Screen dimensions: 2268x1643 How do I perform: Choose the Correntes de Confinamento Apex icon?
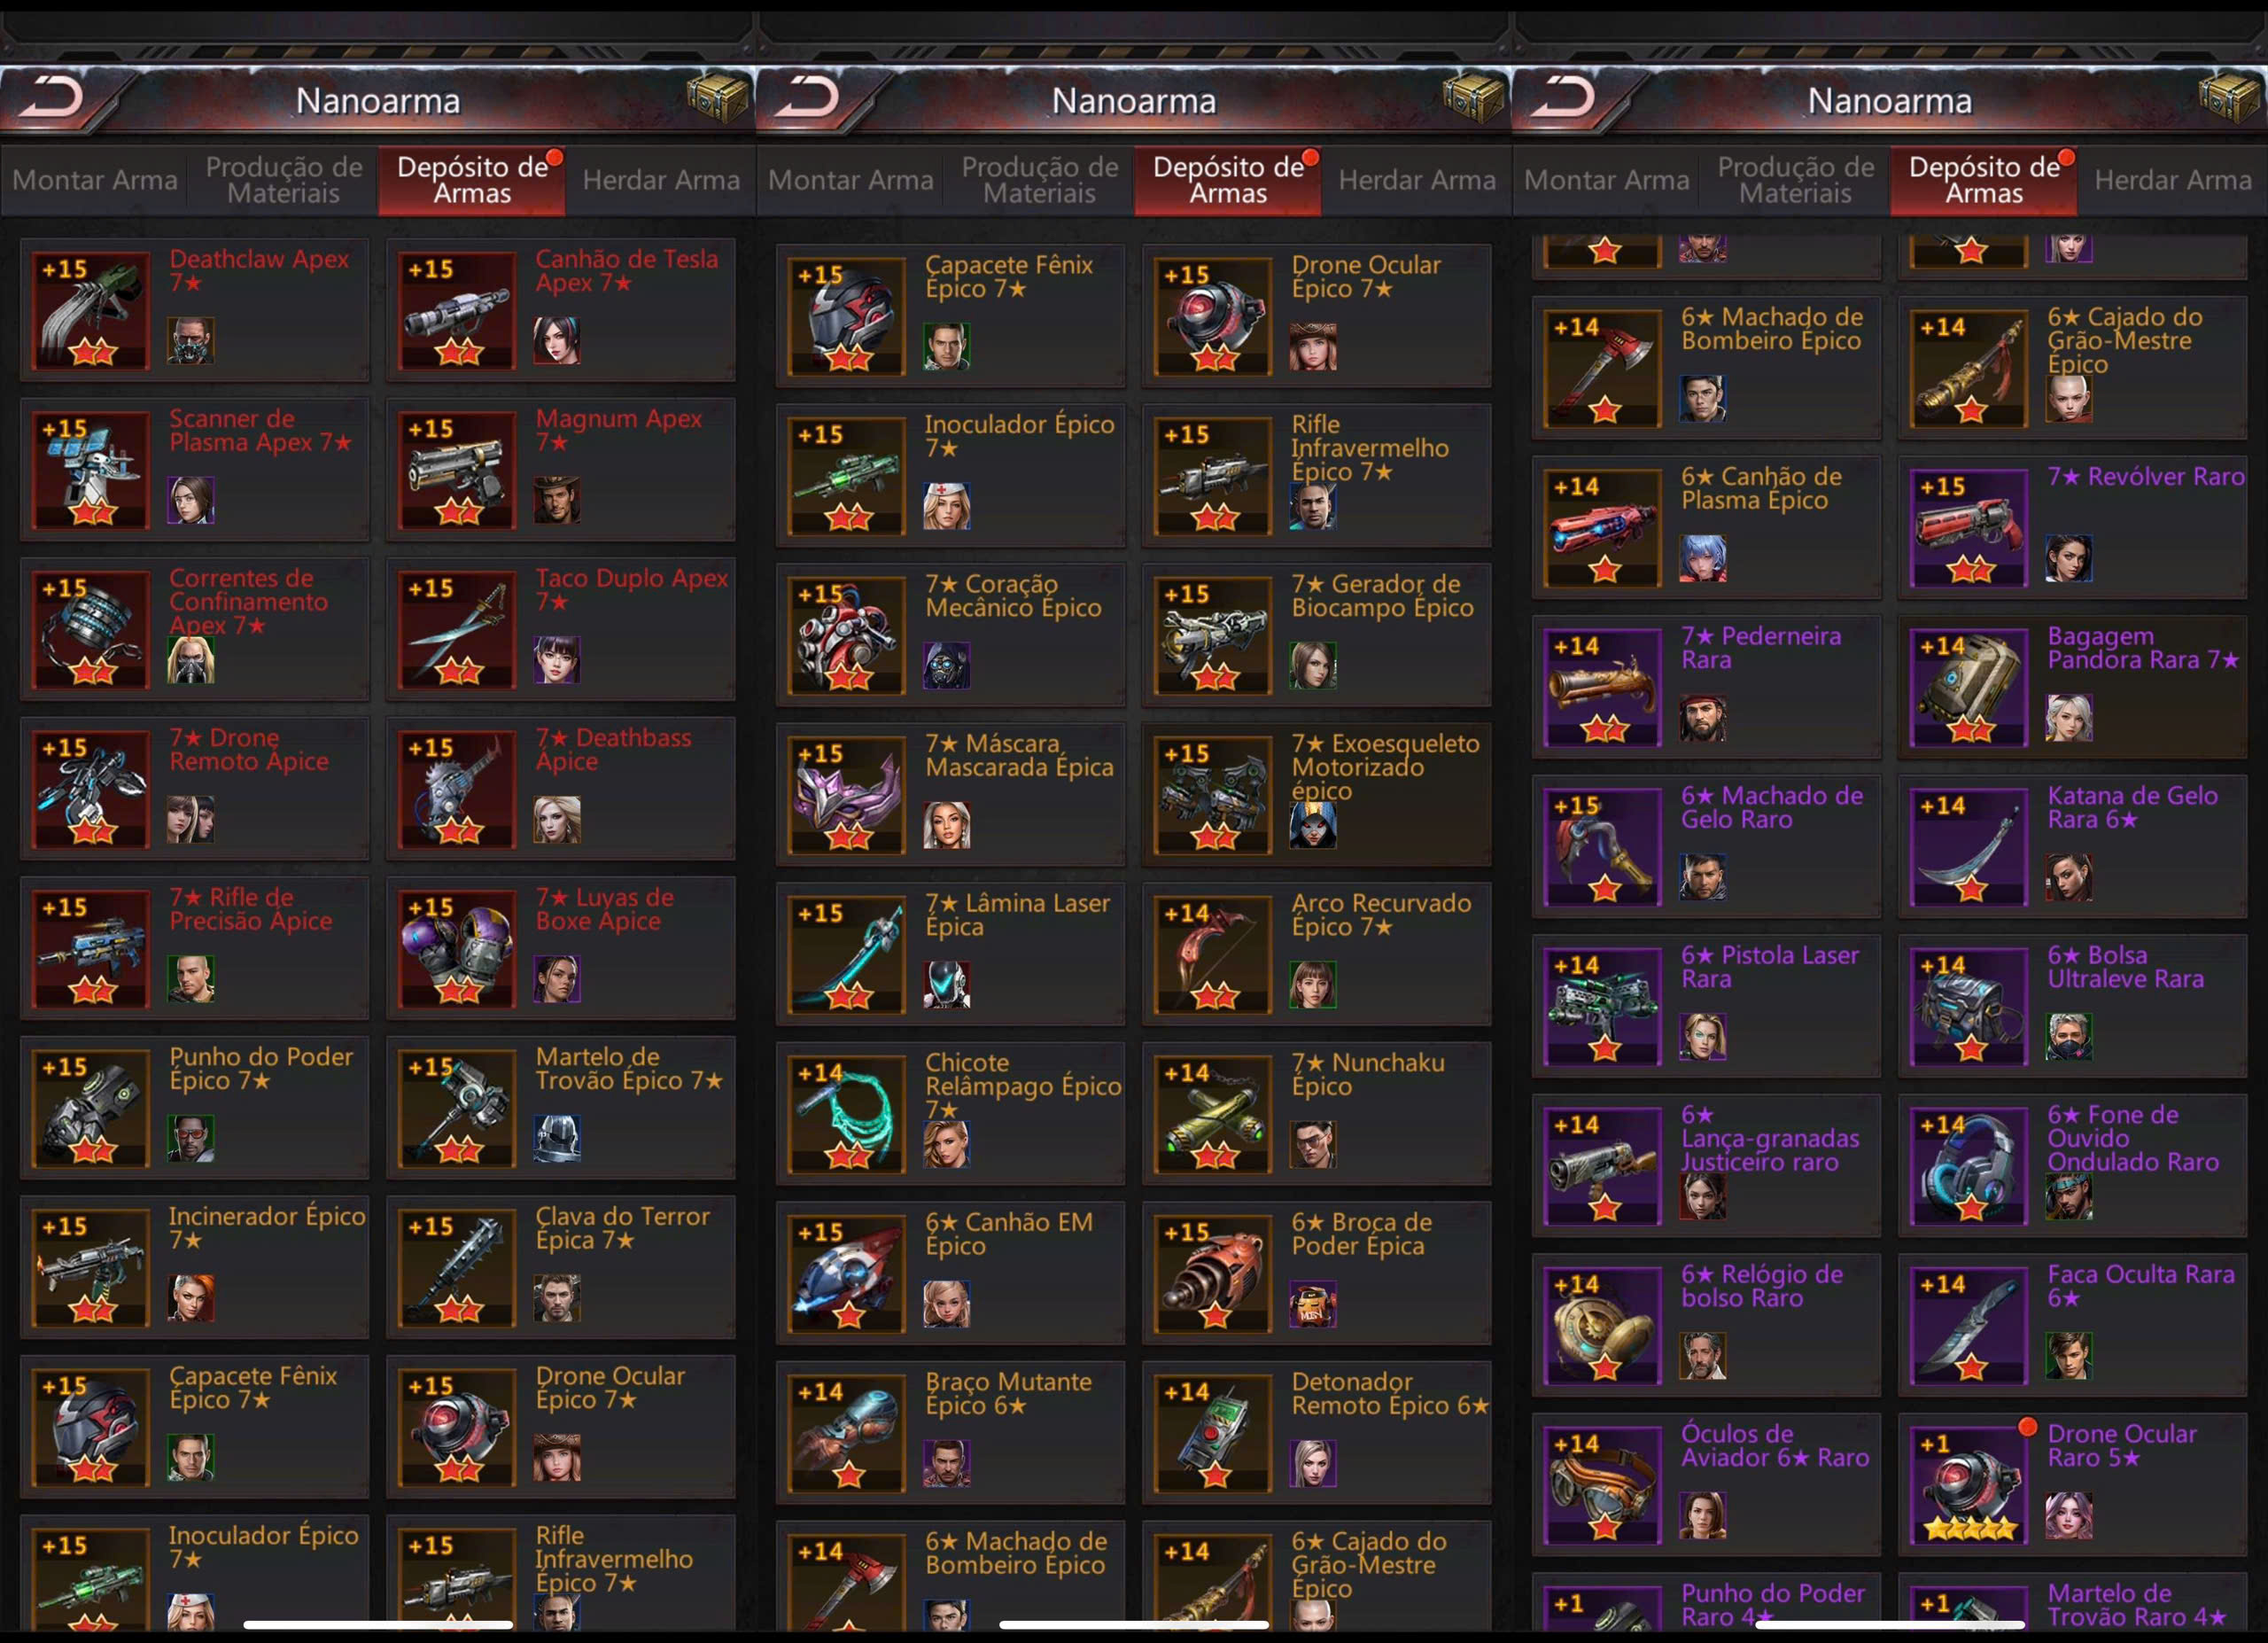click(91, 630)
